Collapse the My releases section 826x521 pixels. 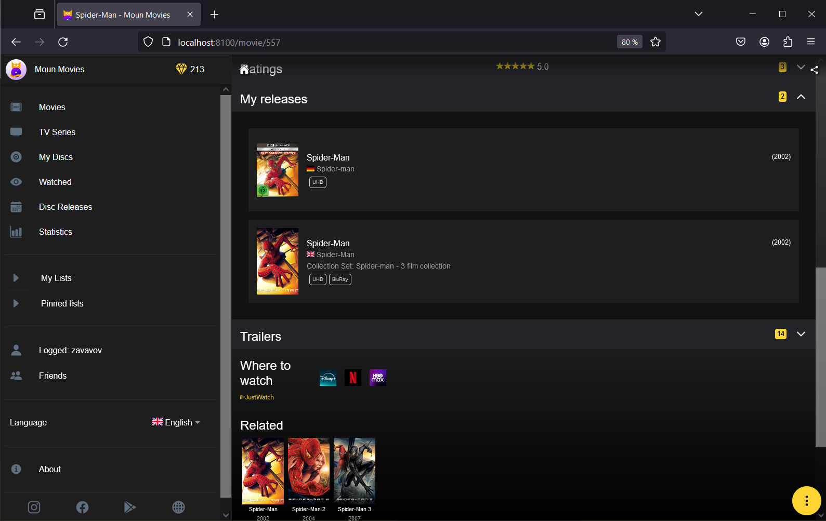coord(801,97)
